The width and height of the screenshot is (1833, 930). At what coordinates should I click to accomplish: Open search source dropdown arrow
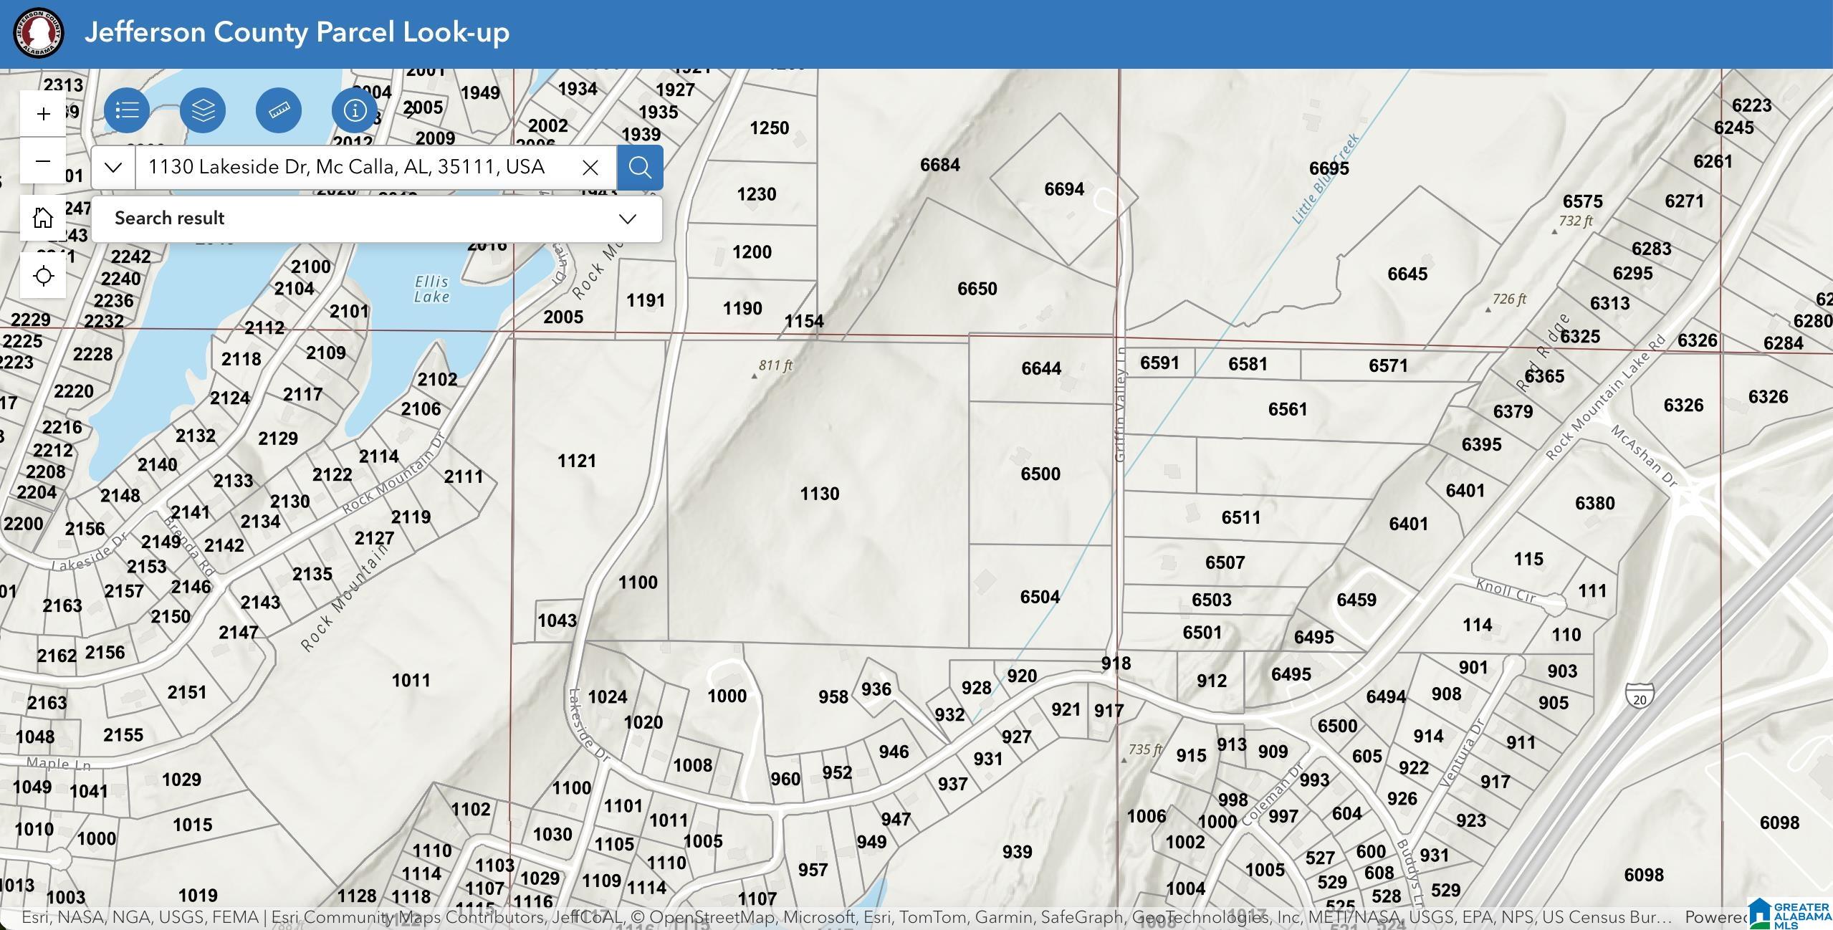point(113,168)
